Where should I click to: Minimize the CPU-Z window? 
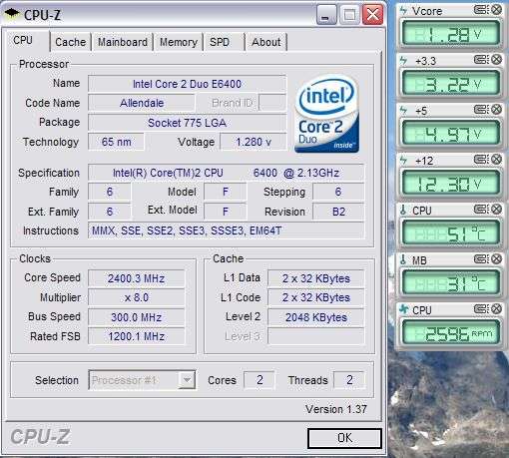coord(326,15)
